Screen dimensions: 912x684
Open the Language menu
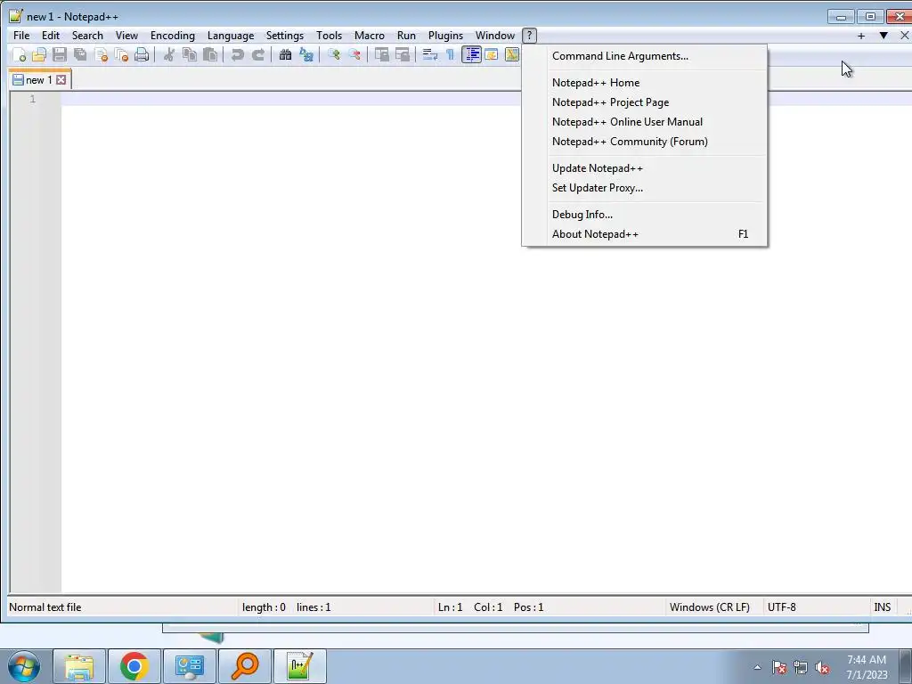[x=231, y=36]
